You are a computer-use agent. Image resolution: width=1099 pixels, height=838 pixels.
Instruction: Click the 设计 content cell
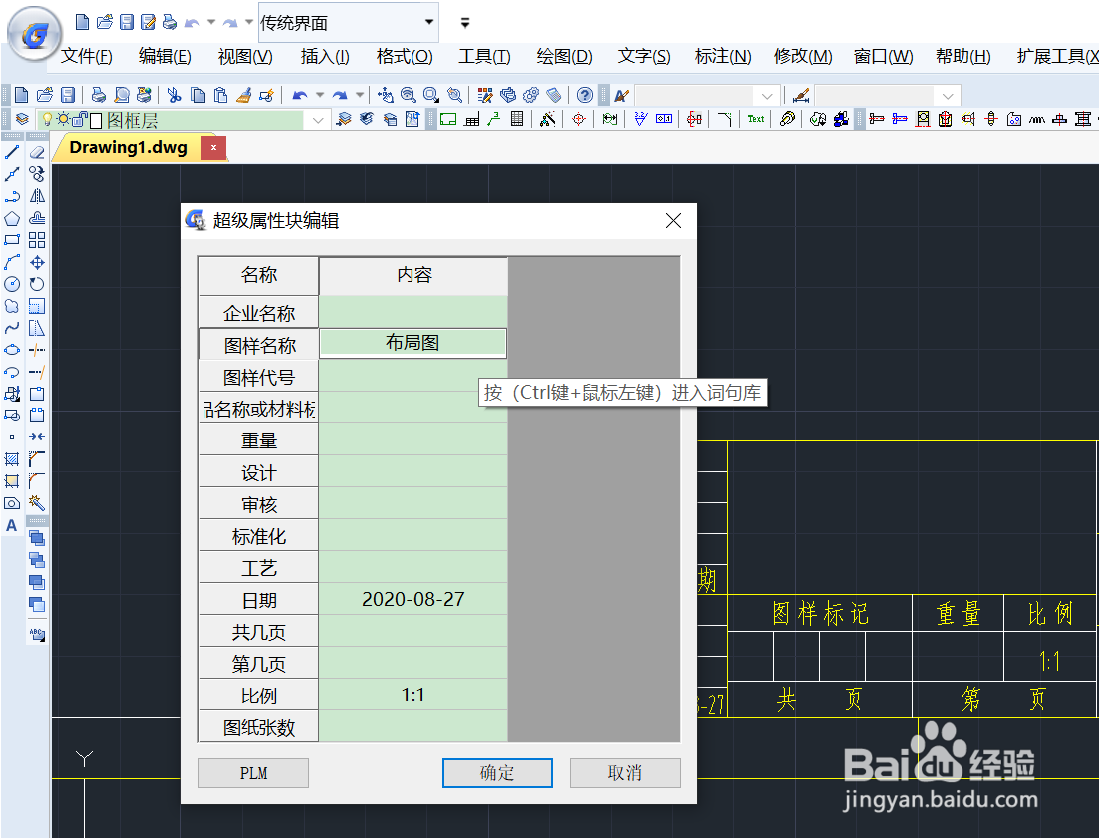tap(412, 471)
